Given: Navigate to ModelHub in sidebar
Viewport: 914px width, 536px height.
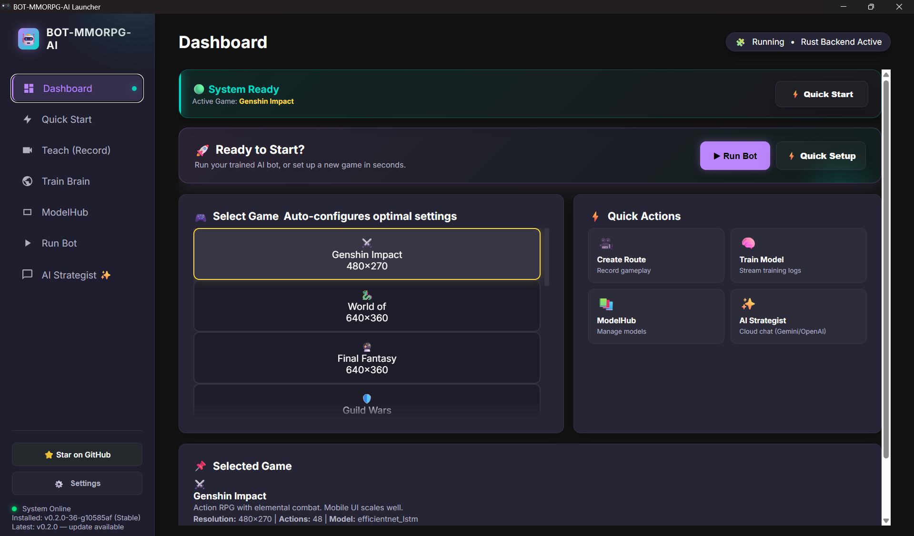Looking at the screenshot, I should (77, 212).
